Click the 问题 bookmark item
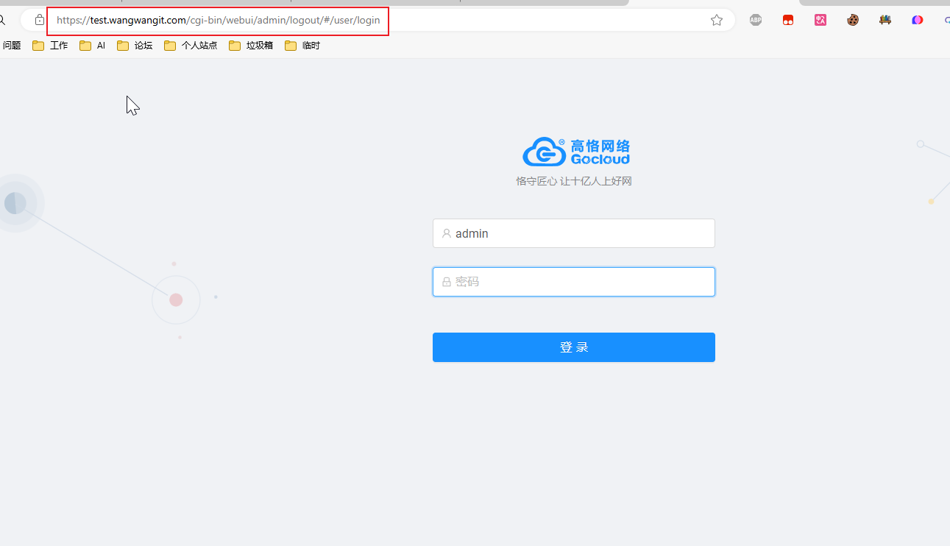Screen dimensions: 950x546 pos(12,46)
